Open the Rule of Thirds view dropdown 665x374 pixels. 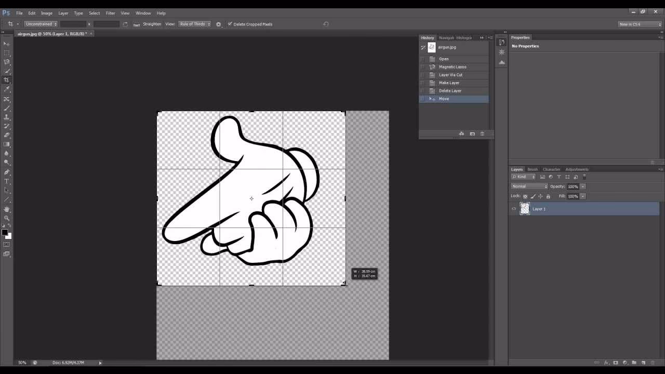(x=195, y=24)
